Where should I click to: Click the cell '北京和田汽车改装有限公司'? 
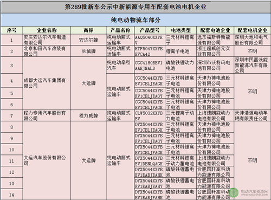tap(47, 51)
